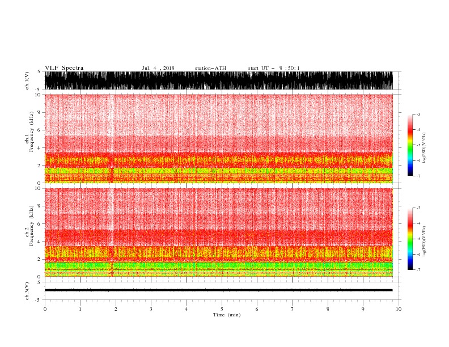Select the date text "Jul. 4 , 2018"

158,68
